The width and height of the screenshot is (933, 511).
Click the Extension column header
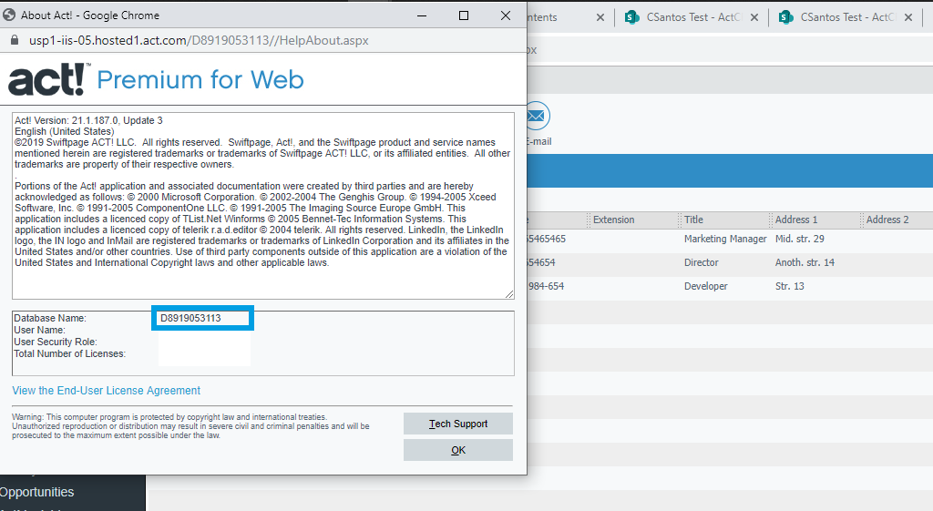click(x=613, y=220)
